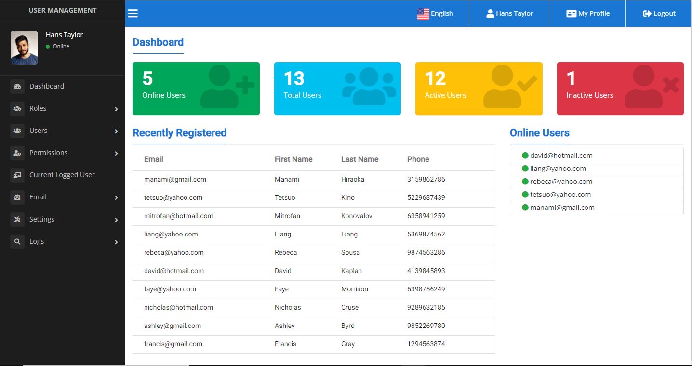This screenshot has width=692, height=366.
Task: Click the Roles group icon in sidebar
Action: 17,109
